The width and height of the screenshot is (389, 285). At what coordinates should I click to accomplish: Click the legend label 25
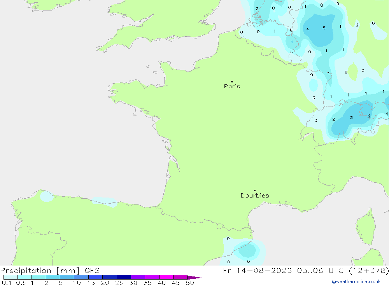click(119, 283)
